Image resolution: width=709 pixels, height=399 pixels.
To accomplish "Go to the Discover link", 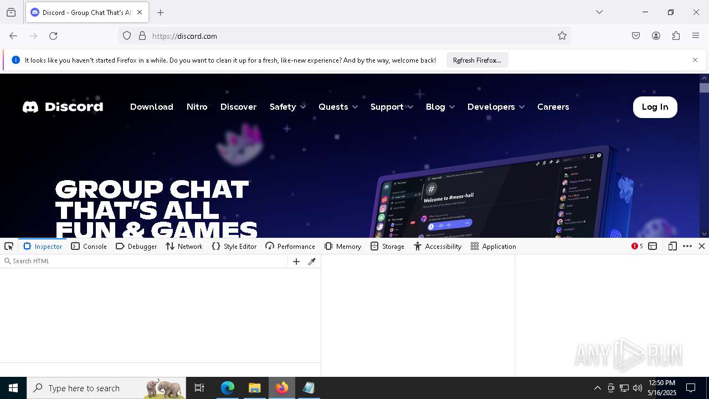I will point(238,107).
